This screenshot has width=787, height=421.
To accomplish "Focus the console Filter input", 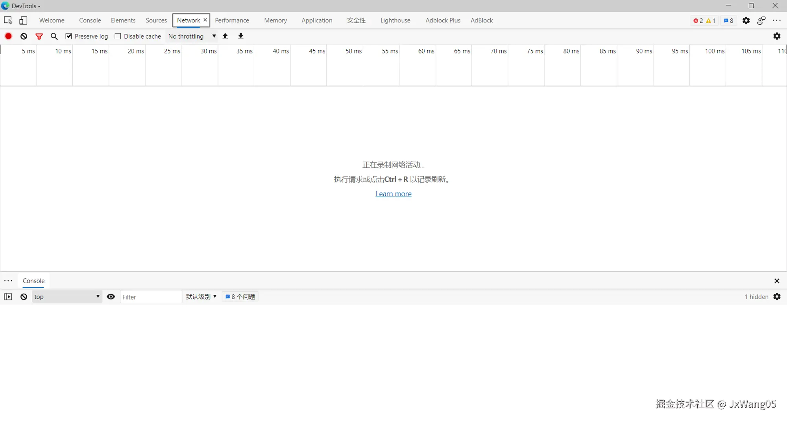I will (151, 297).
